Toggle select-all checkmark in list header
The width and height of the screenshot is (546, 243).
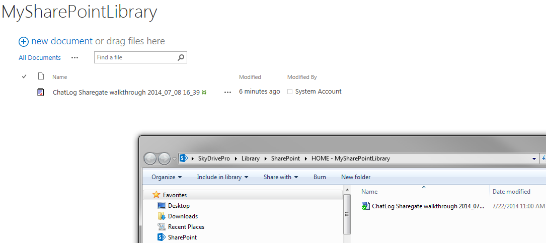tap(24, 76)
